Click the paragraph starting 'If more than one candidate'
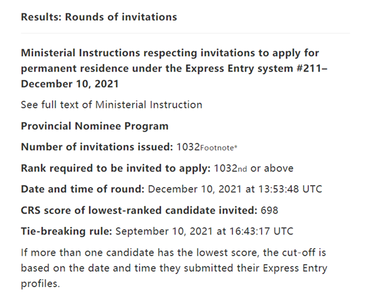The height and width of the screenshot is (301, 384). (174, 268)
